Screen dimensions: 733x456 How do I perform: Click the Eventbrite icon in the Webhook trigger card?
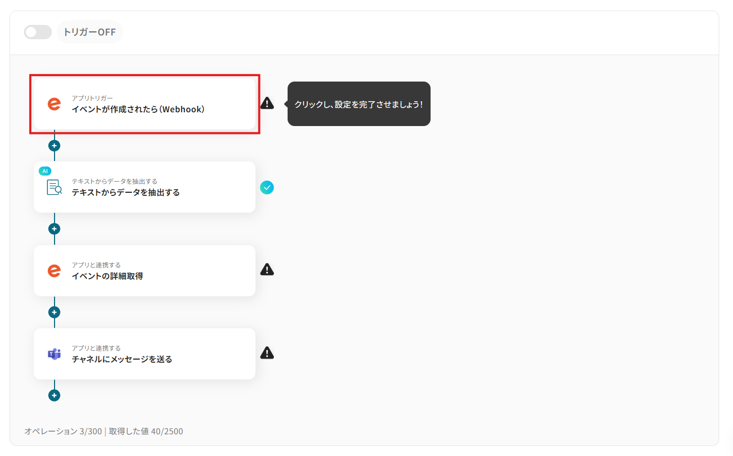54,104
